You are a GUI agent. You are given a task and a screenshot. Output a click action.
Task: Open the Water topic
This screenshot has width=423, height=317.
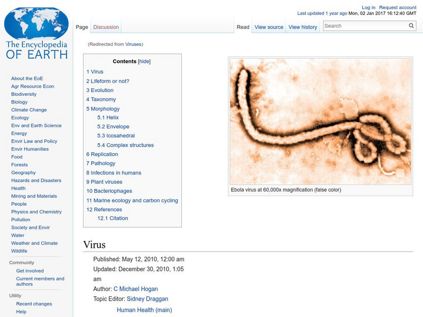[17, 235]
